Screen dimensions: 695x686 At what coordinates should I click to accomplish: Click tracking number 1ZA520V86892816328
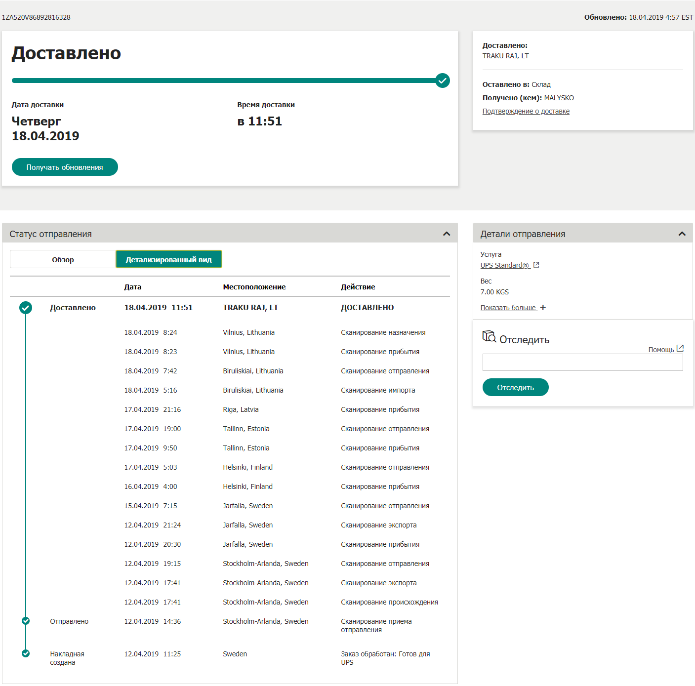coord(36,17)
